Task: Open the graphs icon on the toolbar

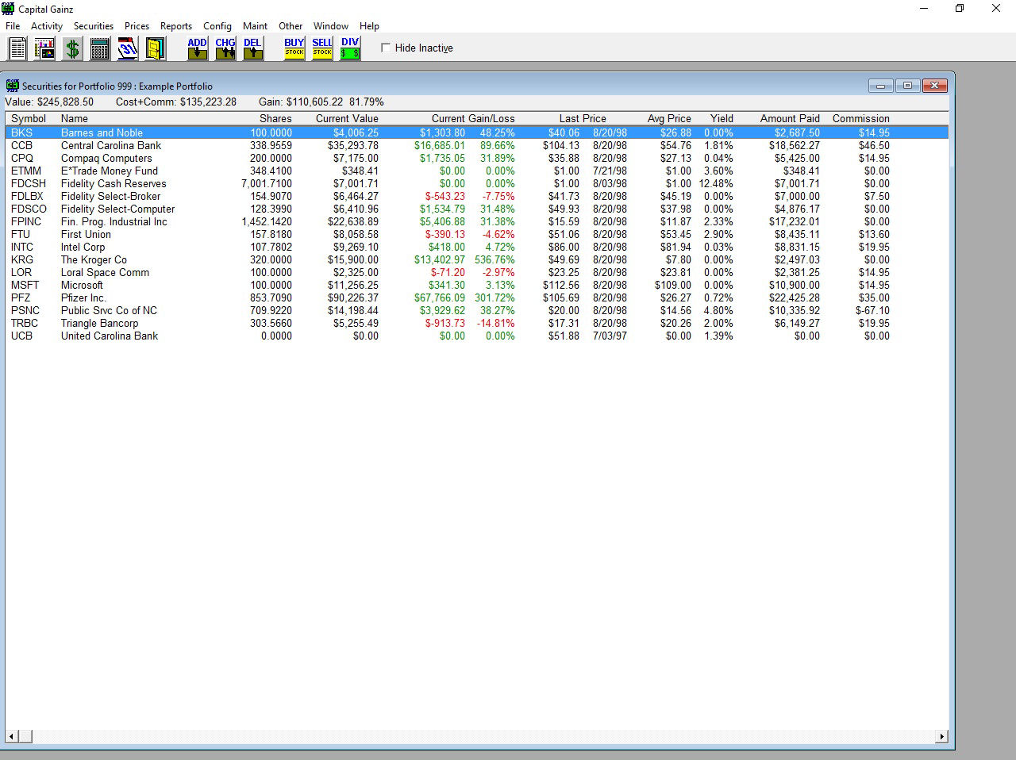Action: (44, 48)
